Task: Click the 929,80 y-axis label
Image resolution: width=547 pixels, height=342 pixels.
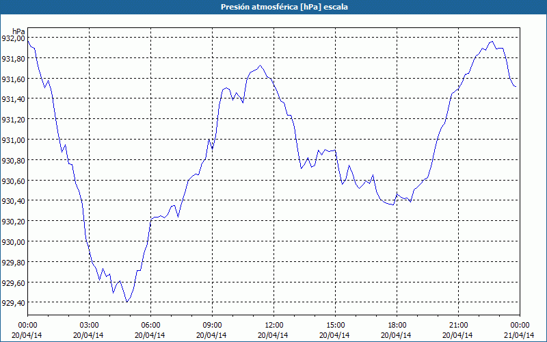Action: click(14, 263)
